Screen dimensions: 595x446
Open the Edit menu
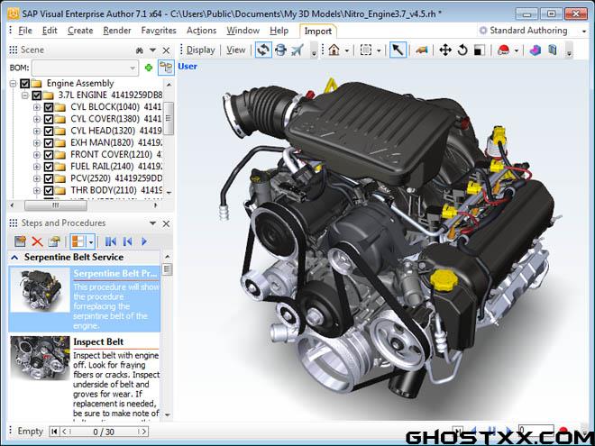[x=50, y=31]
